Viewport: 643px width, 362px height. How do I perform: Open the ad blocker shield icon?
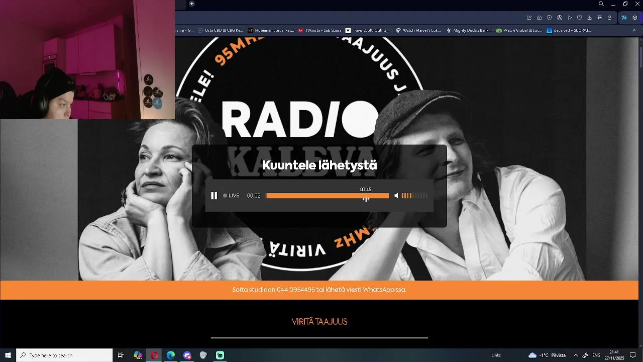pyautogui.click(x=549, y=18)
